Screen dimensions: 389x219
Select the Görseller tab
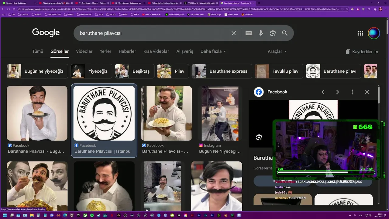coord(60,51)
